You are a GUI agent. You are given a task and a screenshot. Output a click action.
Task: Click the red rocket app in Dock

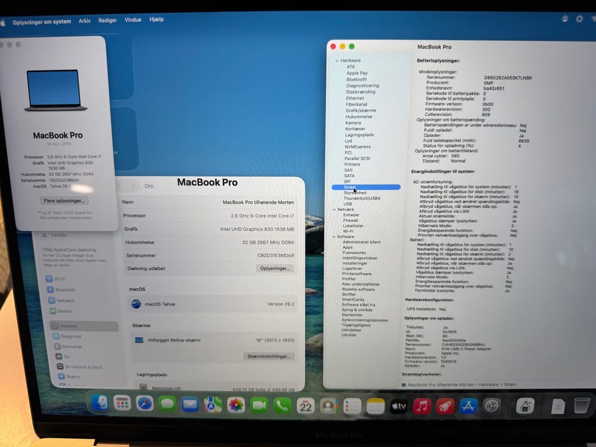(445, 406)
